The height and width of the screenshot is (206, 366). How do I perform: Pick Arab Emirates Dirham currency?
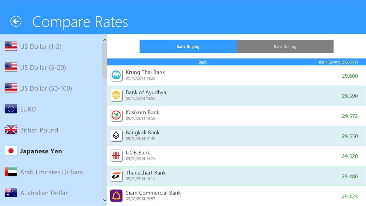coord(51,172)
